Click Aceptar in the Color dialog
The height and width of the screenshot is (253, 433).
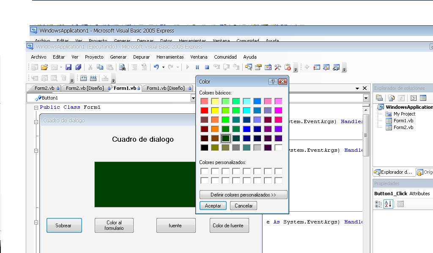click(213, 206)
